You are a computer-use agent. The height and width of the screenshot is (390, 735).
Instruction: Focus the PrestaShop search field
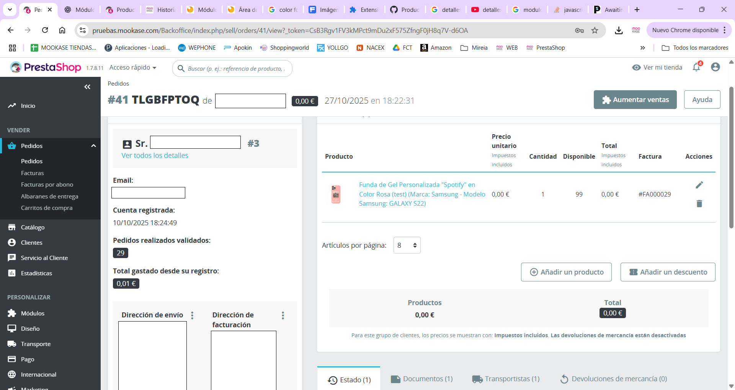tap(232, 68)
